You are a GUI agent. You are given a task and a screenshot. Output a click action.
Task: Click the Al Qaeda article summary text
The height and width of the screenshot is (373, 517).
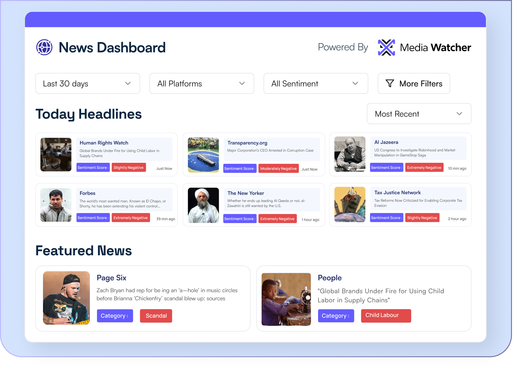tap(266, 203)
